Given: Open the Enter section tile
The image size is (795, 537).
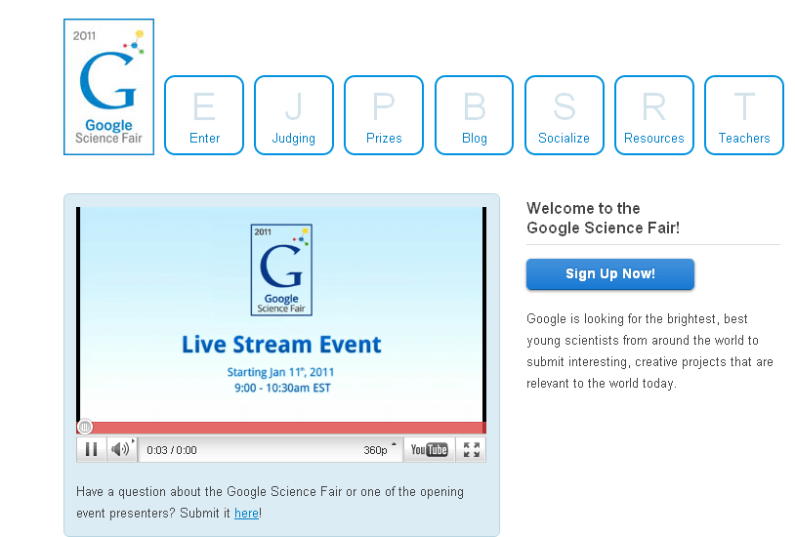Looking at the screenshot, I should (204, 115).
